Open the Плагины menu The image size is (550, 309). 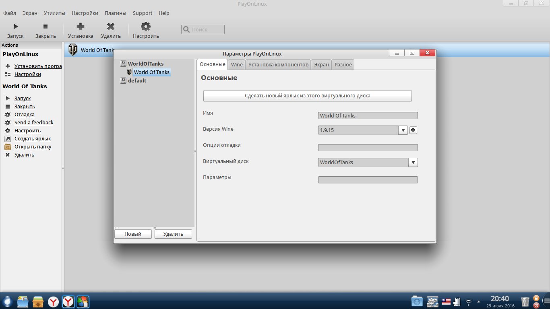point(116,13)
